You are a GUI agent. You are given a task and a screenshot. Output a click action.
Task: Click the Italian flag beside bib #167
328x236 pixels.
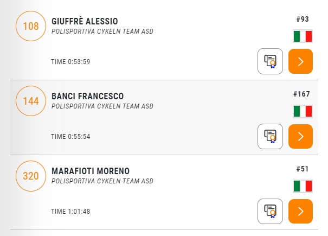(303, 111)
